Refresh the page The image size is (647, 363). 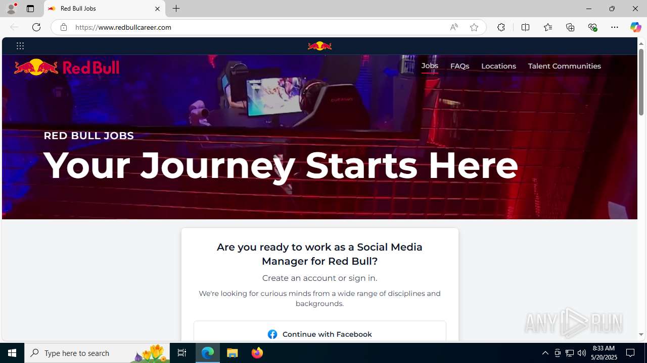pos(36,27)
